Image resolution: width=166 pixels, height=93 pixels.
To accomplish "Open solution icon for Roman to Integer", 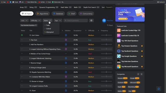I will pos(66,81).
